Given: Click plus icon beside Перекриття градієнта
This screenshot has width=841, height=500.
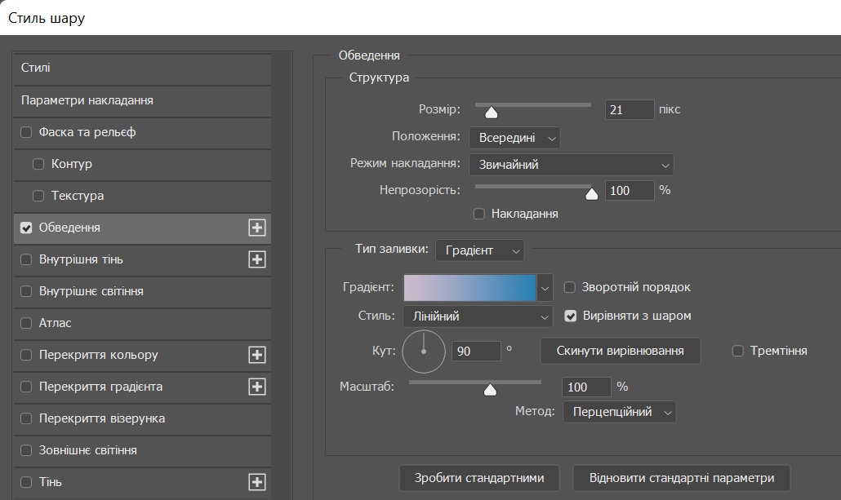Looking at the screenshot, I should coord(257,387).
